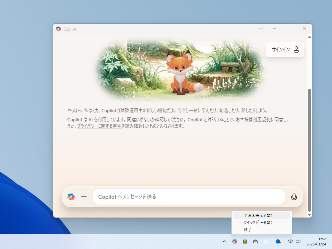Expand hidden system tray icons with the chevron
The image size is (332, 249).
pyautogui.click(x=224, y=242)
